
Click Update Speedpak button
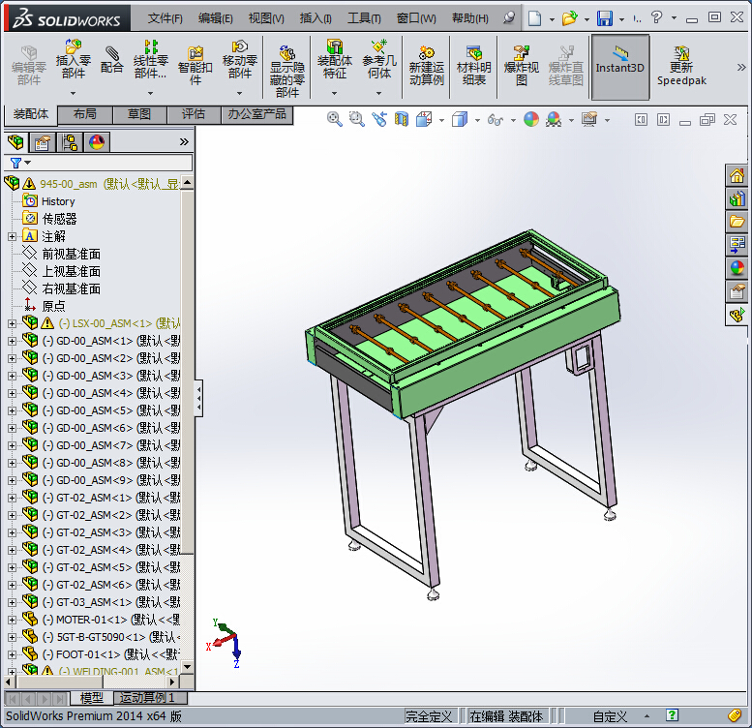681,66
